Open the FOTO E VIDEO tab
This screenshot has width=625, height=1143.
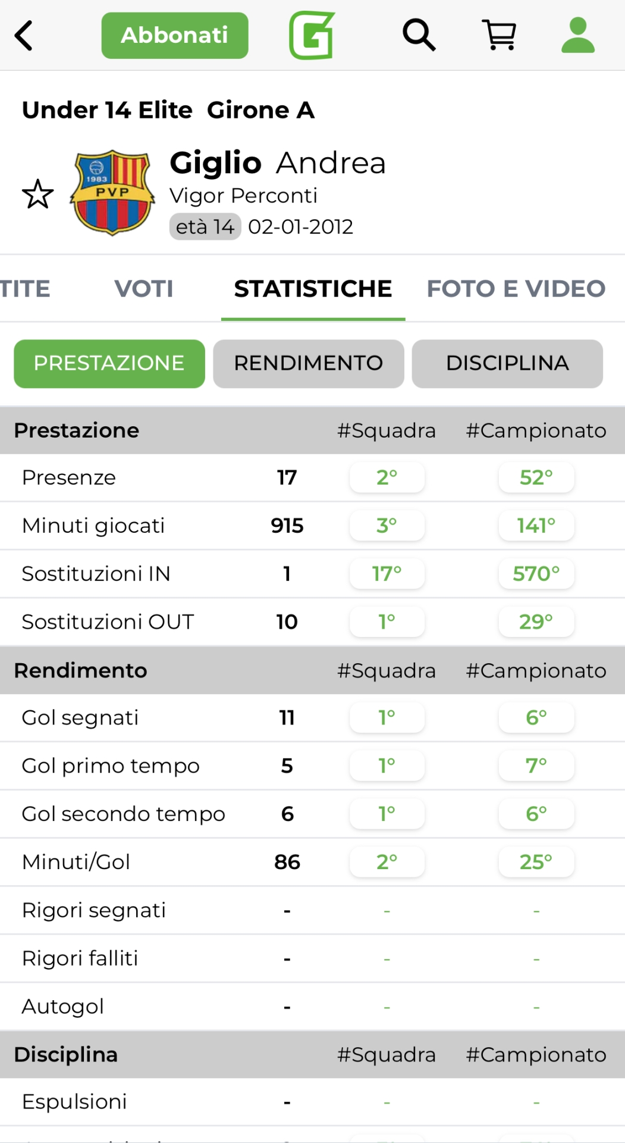tap(516, 289)
